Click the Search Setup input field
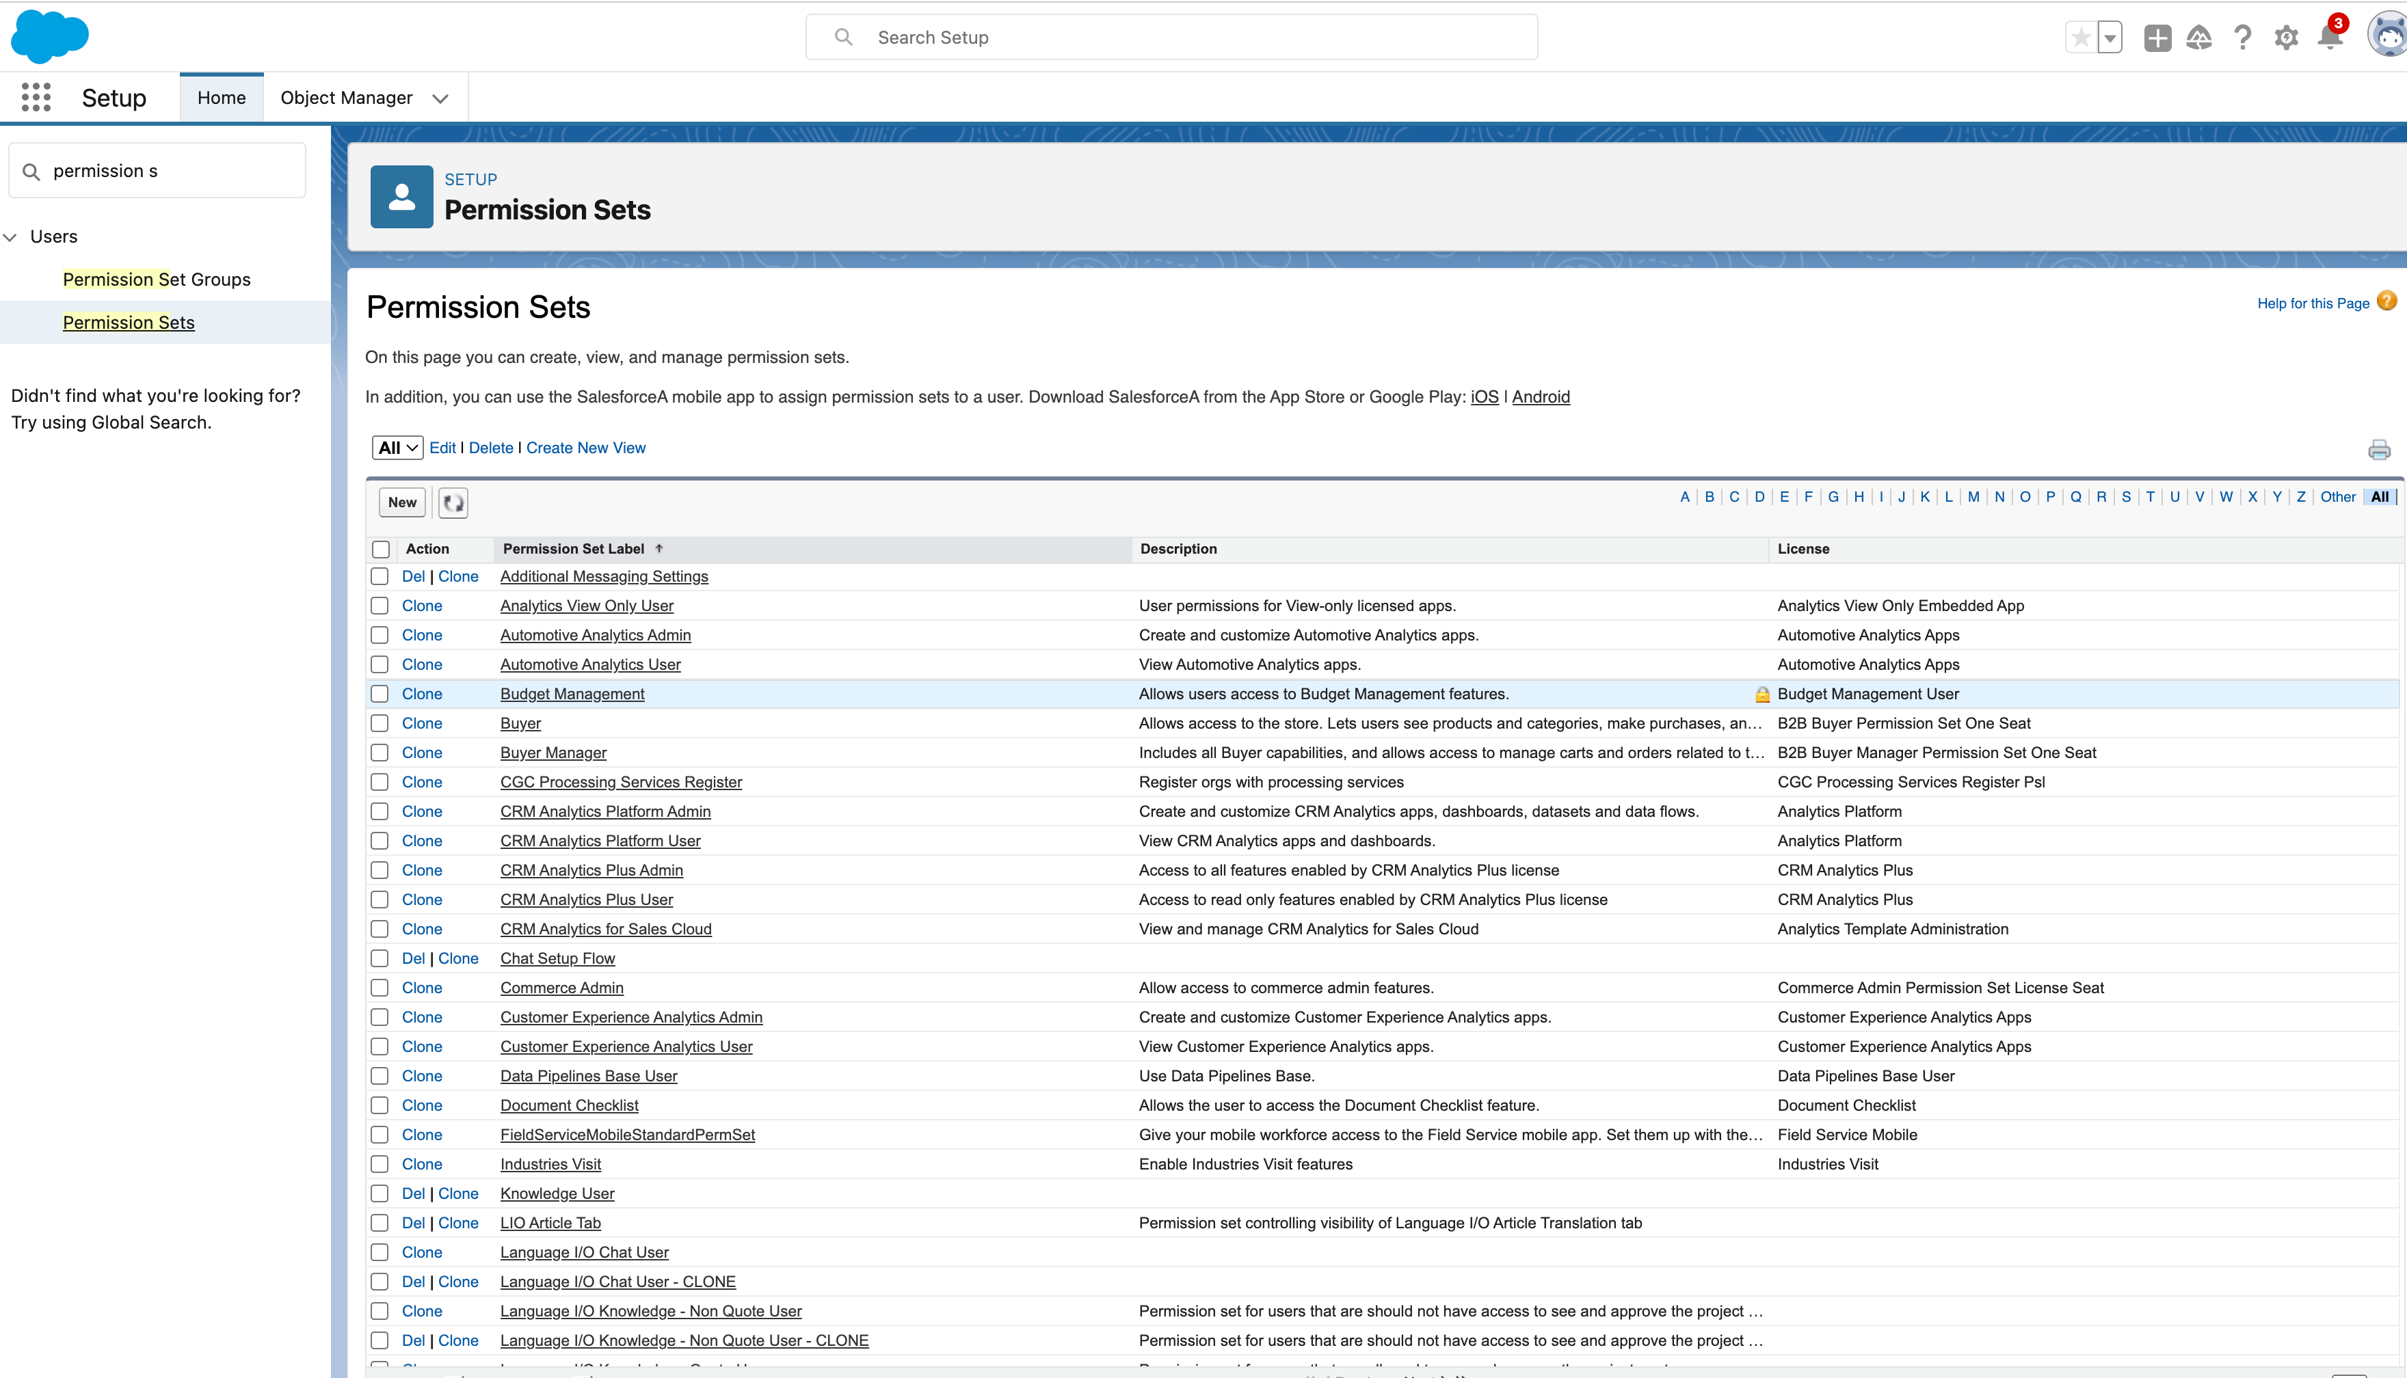This screenshot has width=2407, height=1378. click(1171, 37)
